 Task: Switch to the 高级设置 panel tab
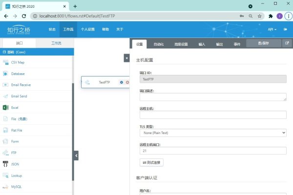tap(181, 44)
